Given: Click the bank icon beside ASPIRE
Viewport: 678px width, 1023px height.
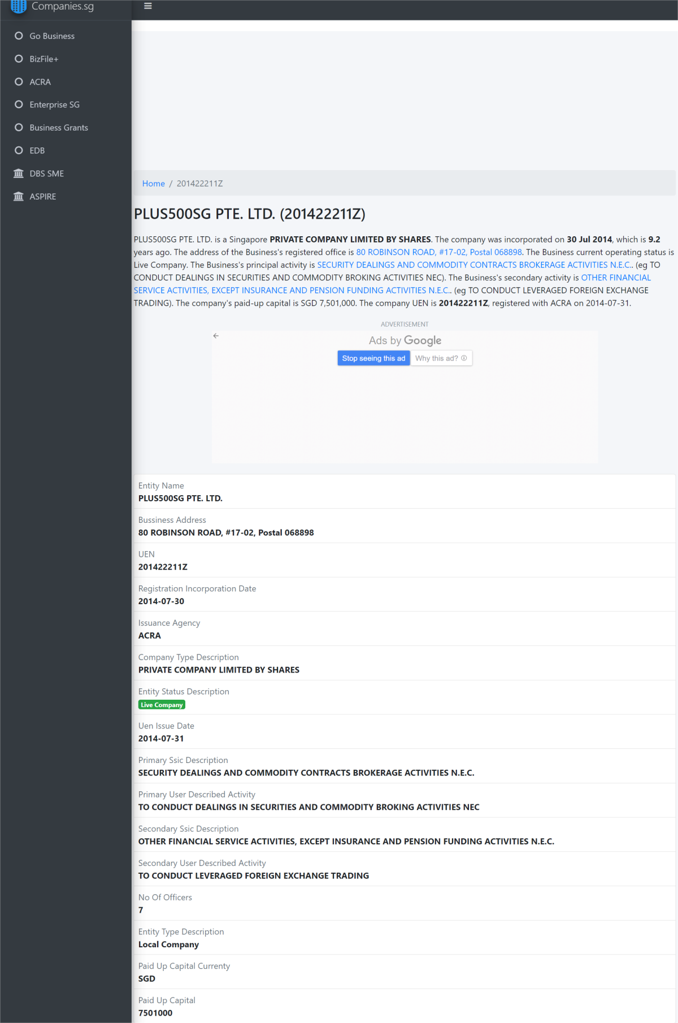Looking at the screenshot, I should tap(19, 197).
